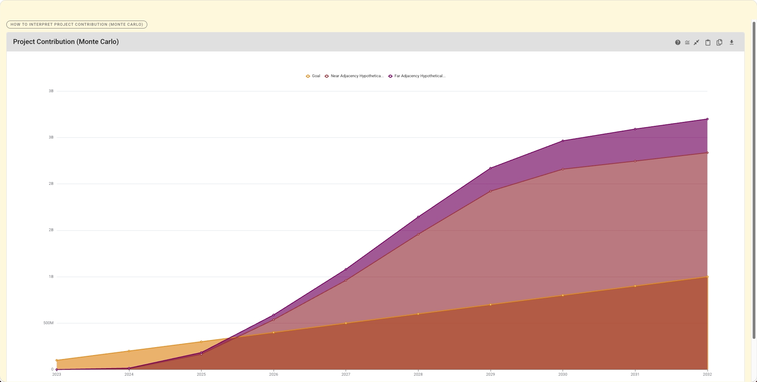Click the 2032 x-axis label
The width and height of the screenshot is (757, 382).
tap(707, 374)
